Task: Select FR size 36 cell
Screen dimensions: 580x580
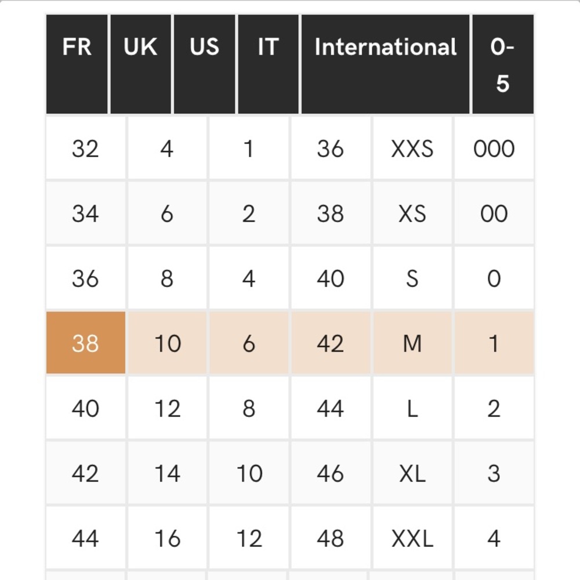Action: pyautogui.click(x=86, y=278)
